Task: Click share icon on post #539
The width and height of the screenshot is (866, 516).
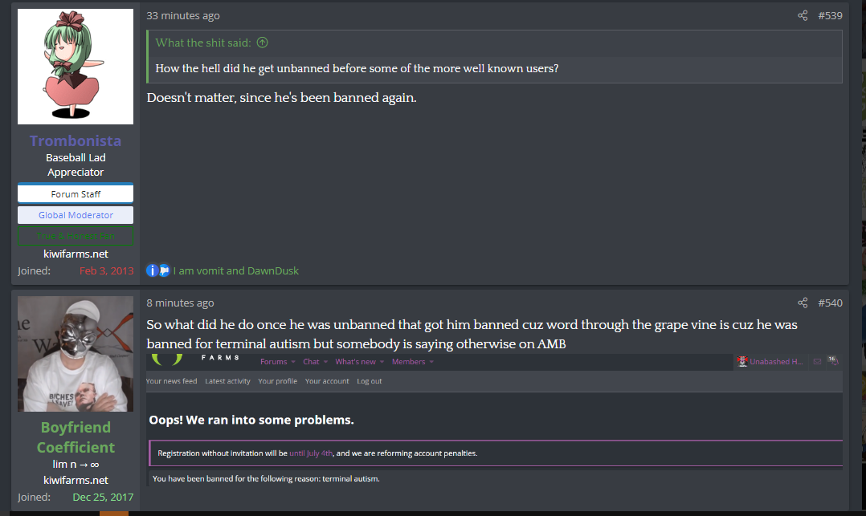Action: coord(803,15)
